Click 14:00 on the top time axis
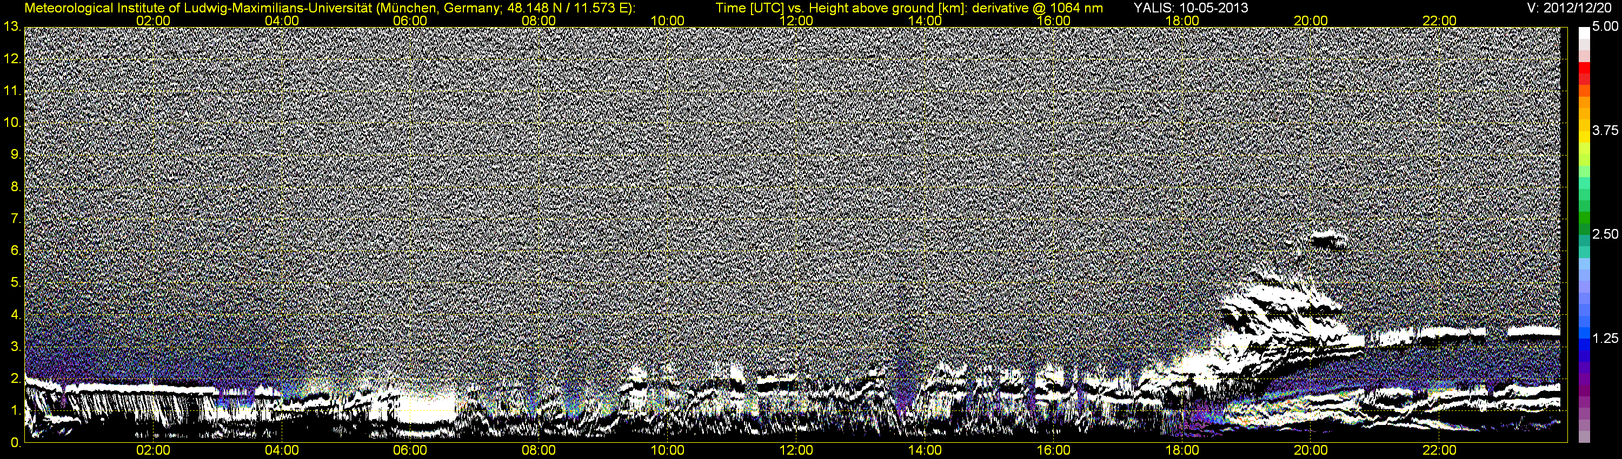Image resolution: width=1622 pixels, height=459 pixels. point(925,21)
